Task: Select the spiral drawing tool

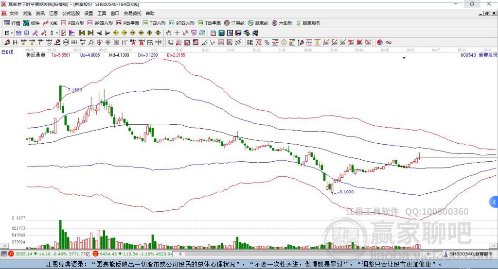Action: pos(49,43)
